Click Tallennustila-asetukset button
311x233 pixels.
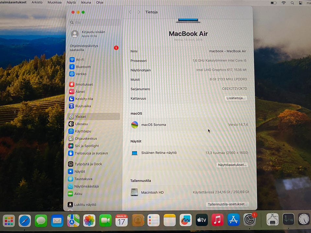(x=227, y=204)
